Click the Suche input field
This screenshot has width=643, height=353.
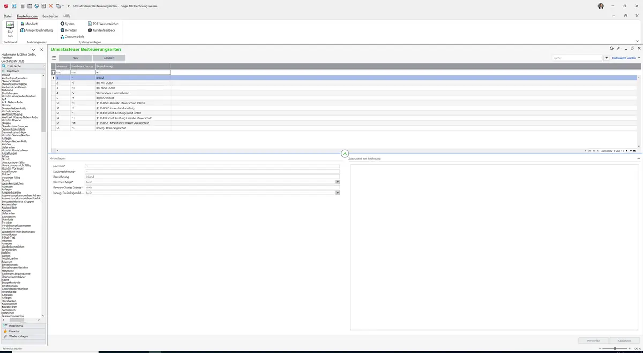click(577, 58)
